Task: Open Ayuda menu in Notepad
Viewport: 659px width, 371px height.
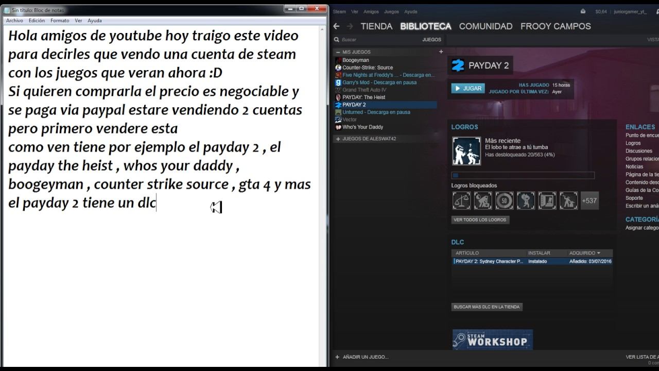Action: [95, 21]
